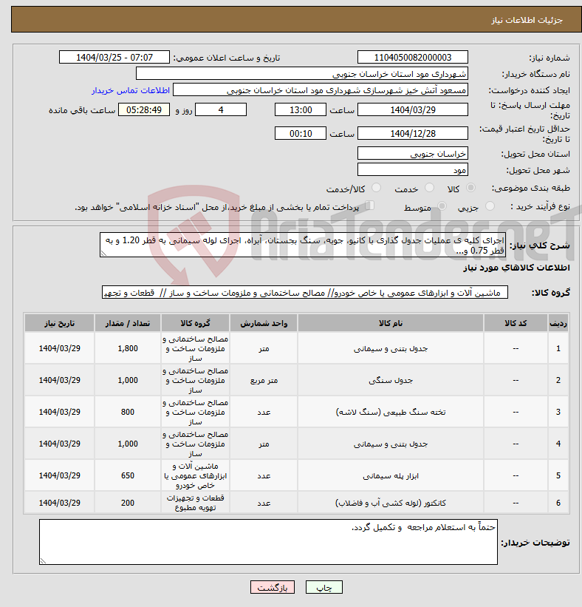
Task: Click جدول بتنی و سیمانی in row 1
Action: point(391,348)
